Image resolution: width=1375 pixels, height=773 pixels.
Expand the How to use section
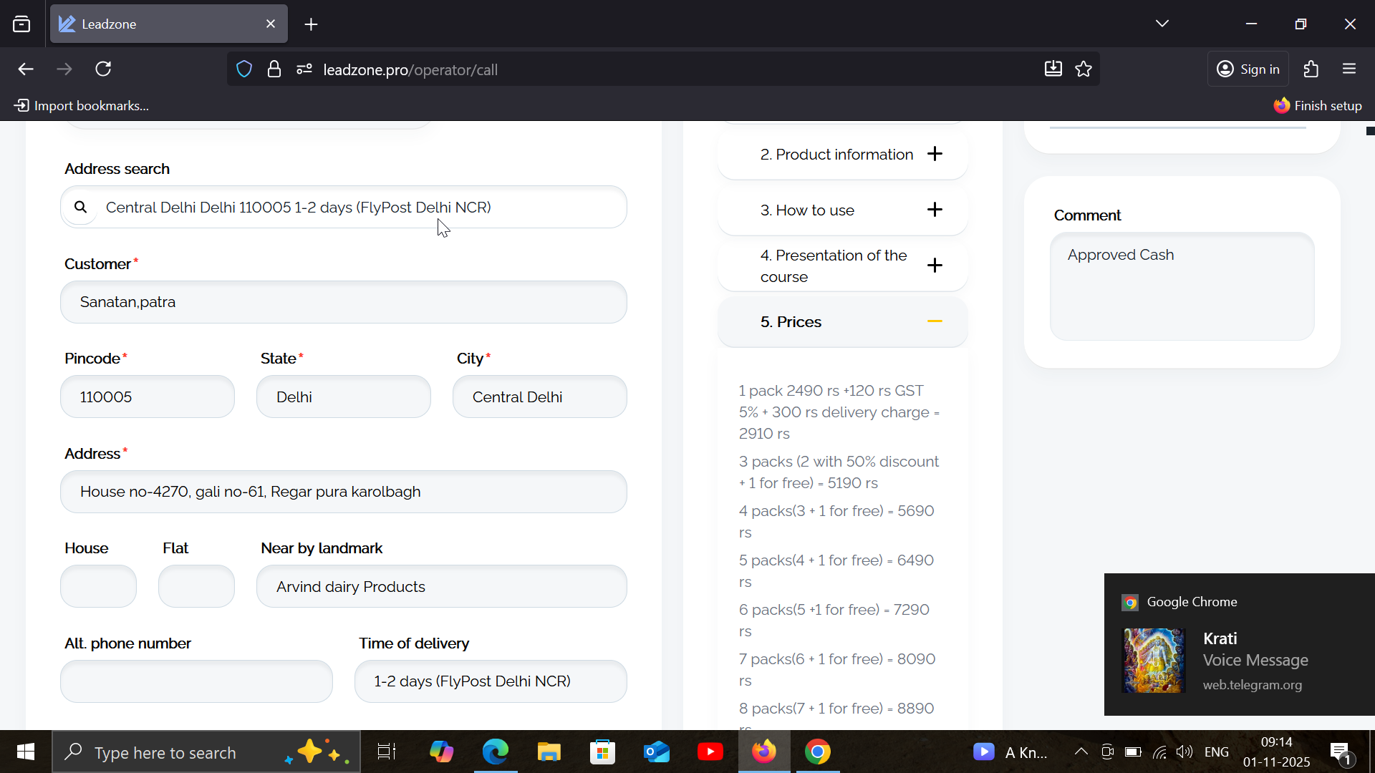(935, 210)
